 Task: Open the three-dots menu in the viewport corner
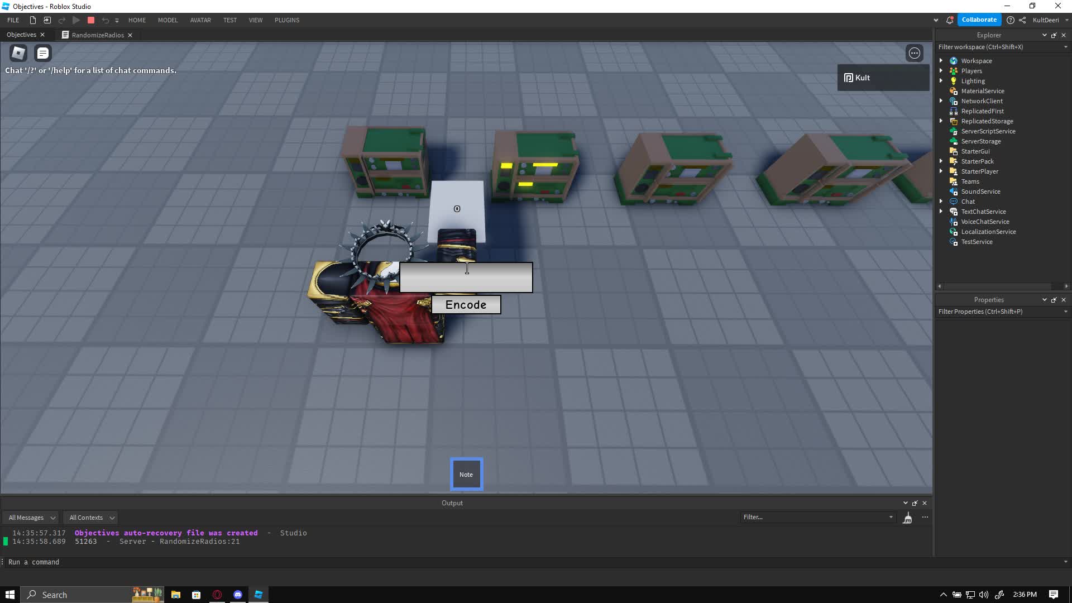tap(914, 53)
